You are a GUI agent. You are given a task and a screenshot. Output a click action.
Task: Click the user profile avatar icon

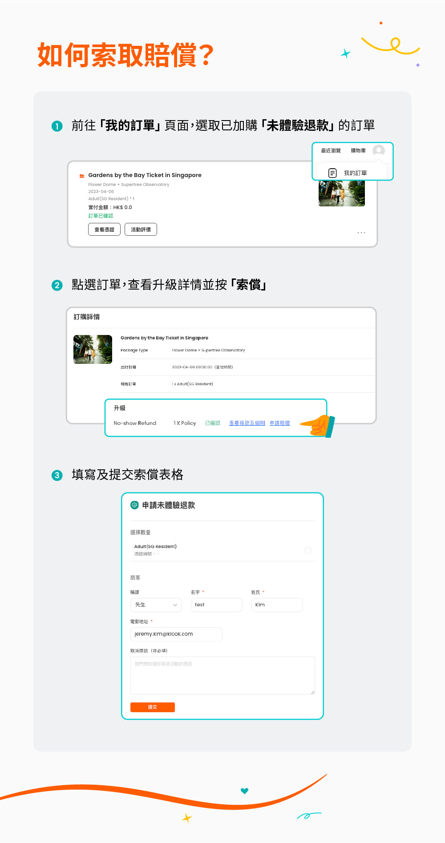coord(379,150)
